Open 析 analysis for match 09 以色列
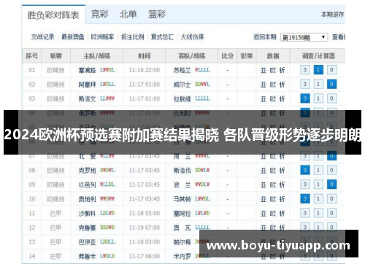 [x=282, y=185]
